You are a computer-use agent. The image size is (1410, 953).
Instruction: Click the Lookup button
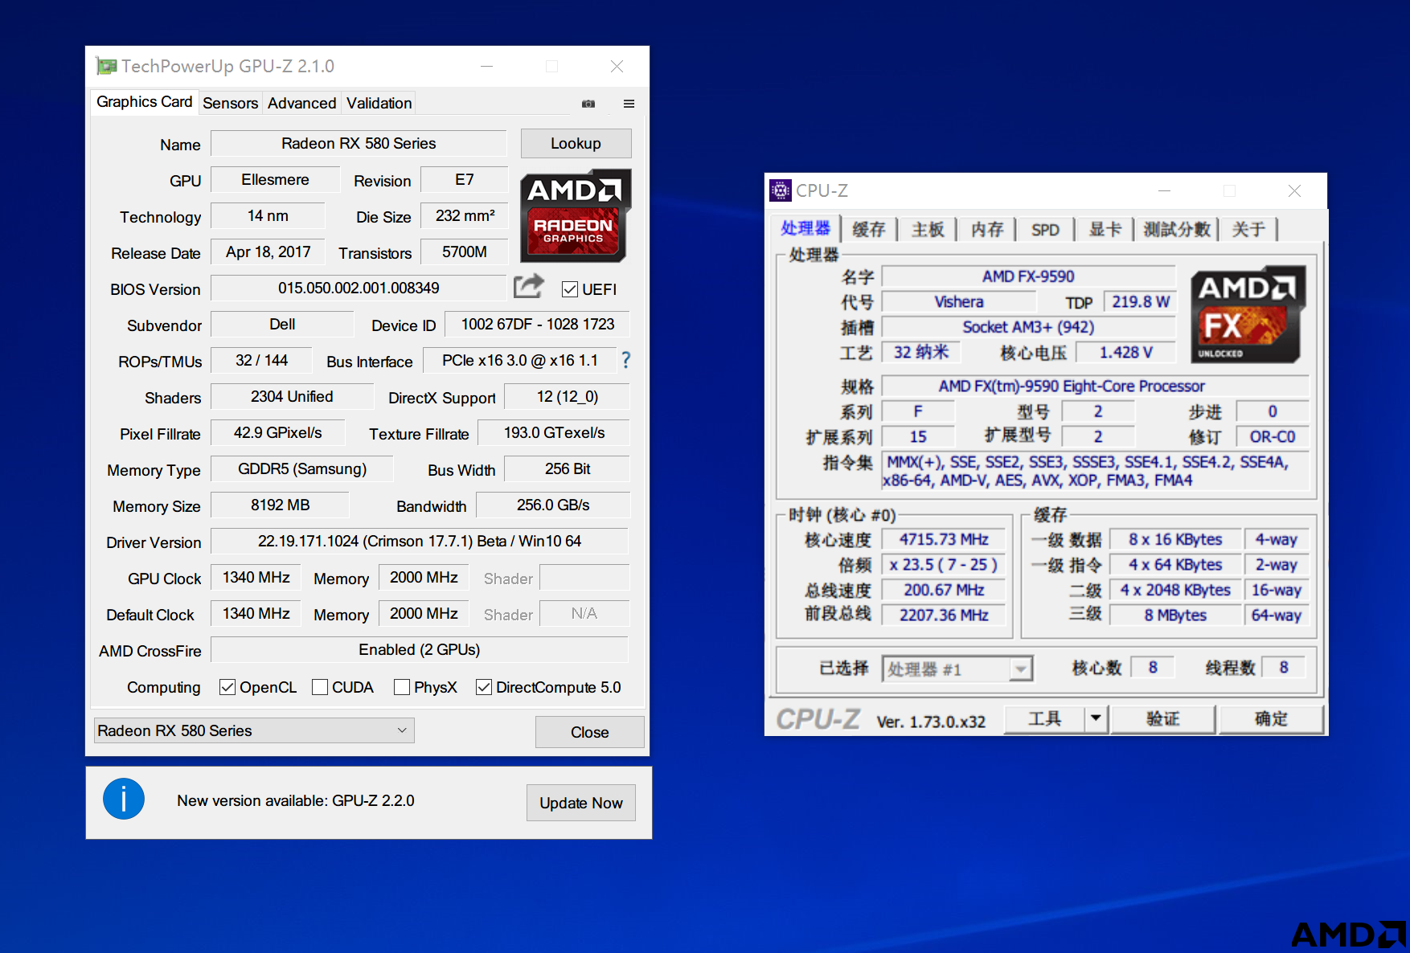[x=576, y=144]
